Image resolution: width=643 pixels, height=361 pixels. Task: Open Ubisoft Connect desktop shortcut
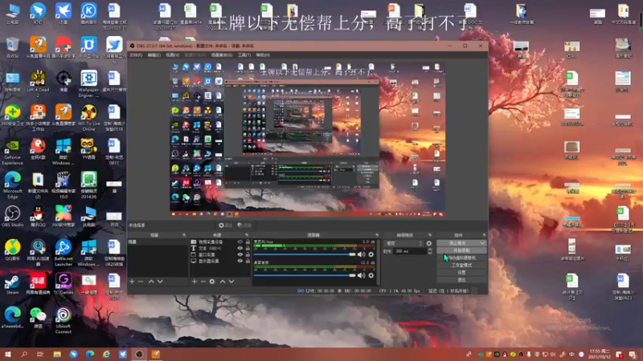pos(63,320)
